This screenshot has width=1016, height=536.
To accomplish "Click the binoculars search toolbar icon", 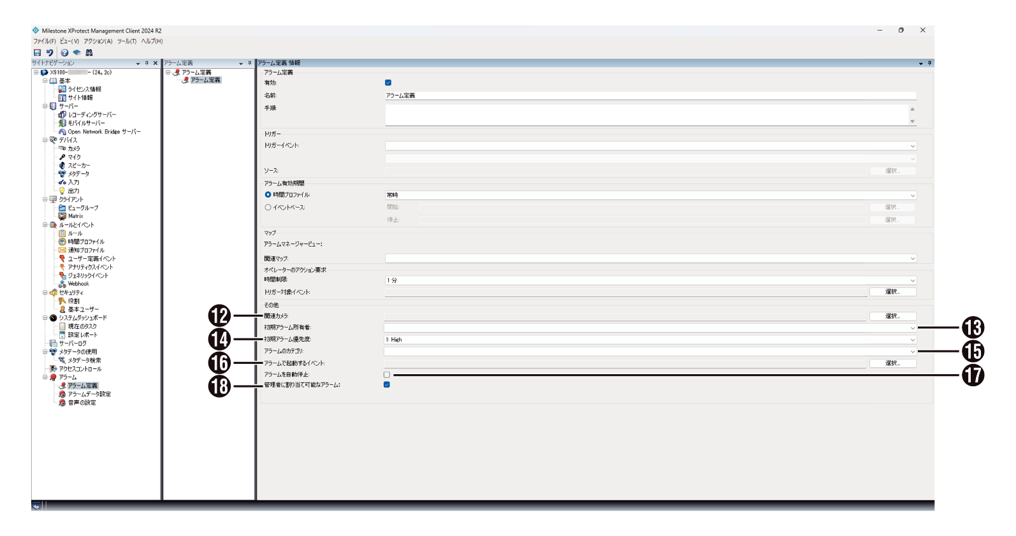I will (x=89, y=53).
